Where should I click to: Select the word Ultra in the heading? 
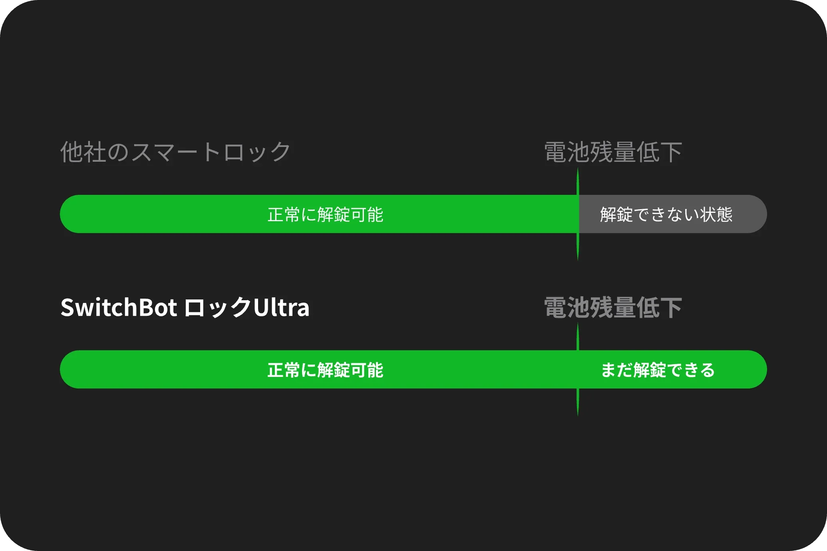pyautogui.click(x=281, y=307)
